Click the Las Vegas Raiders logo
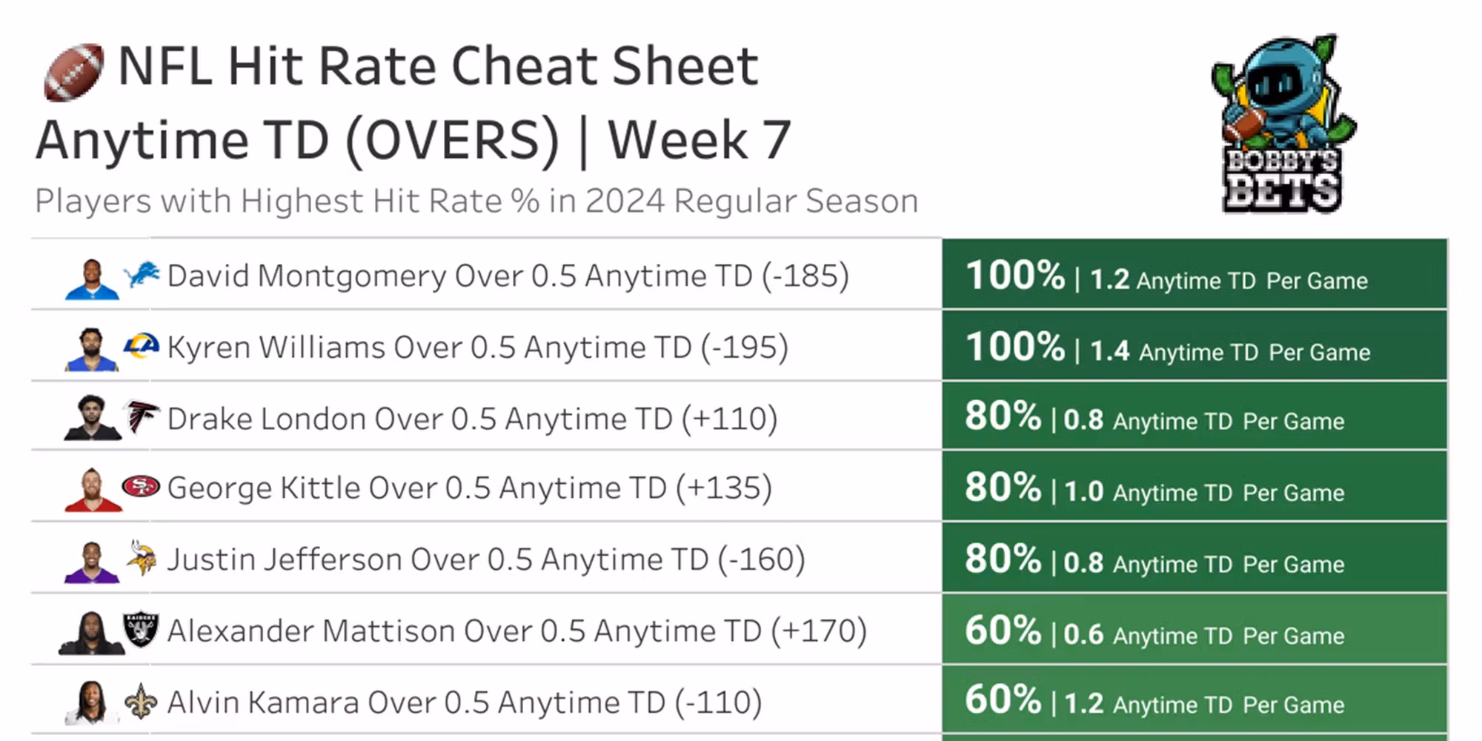The height and width of the screenshot is (741, 1482). coord(141,630)
